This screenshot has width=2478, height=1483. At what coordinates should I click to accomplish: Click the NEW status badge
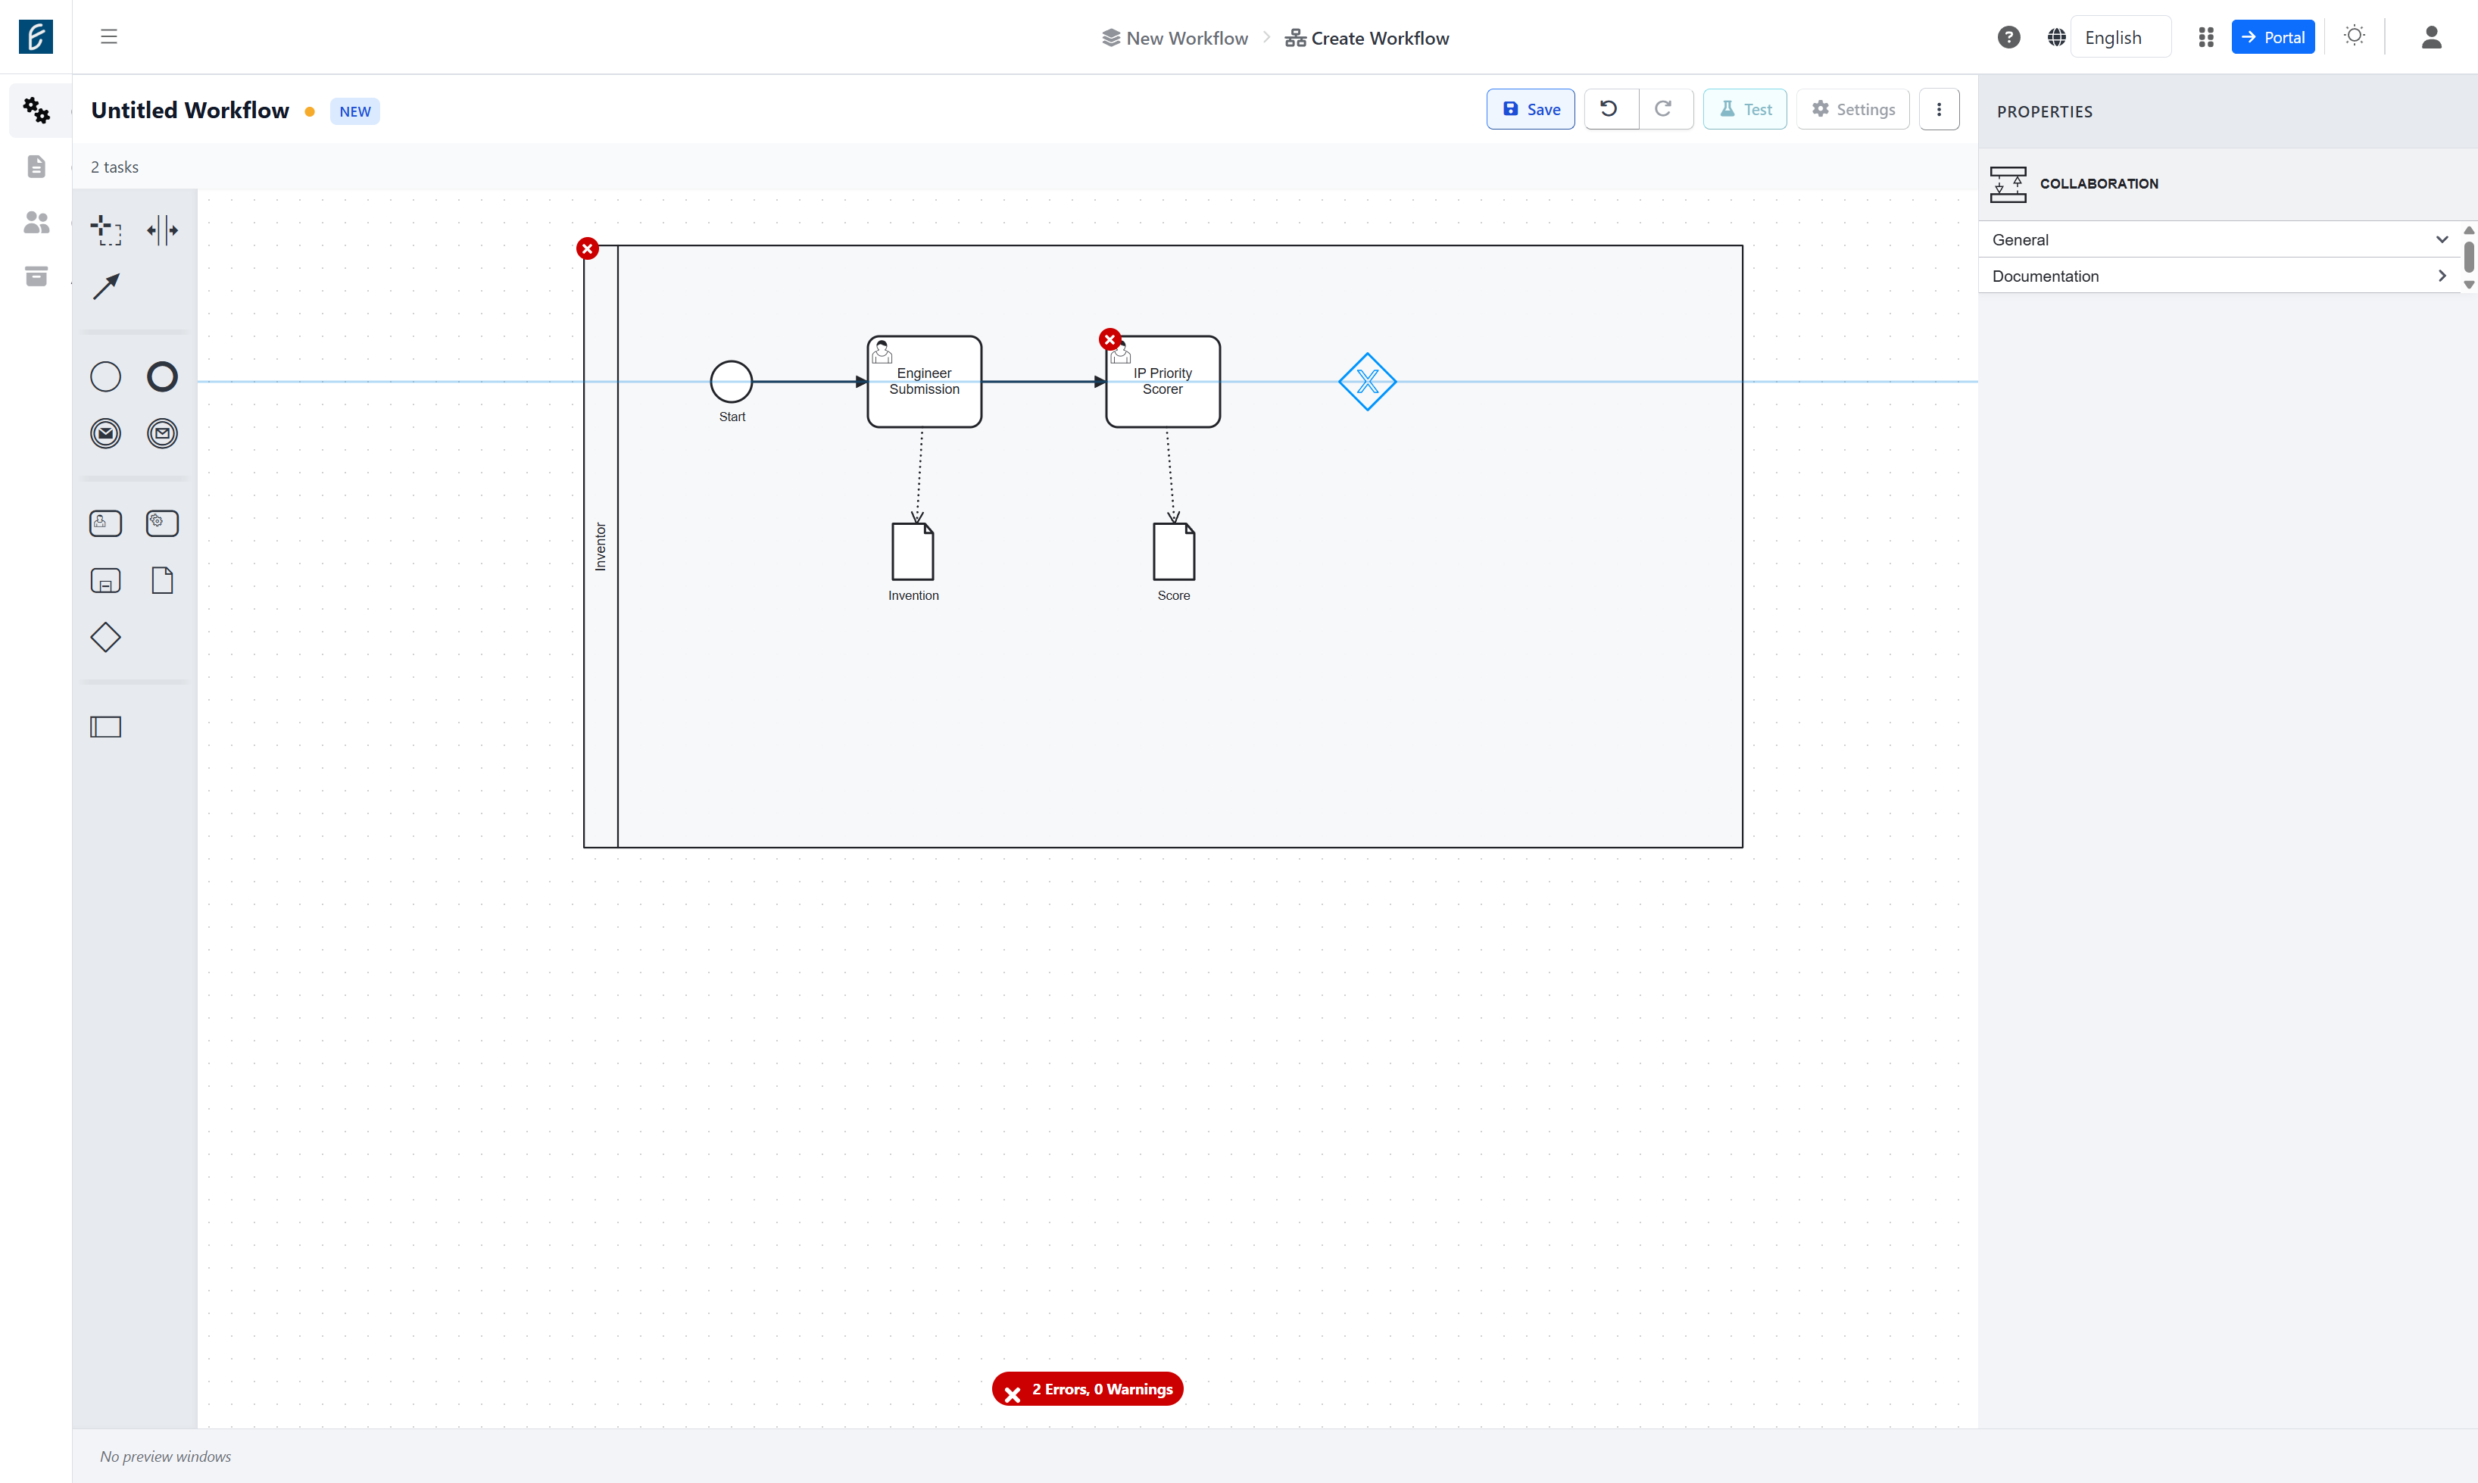(354, 111)
